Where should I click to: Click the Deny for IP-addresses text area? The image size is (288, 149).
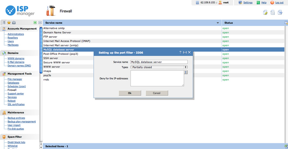pyautogui.click(x=157, y=79)
